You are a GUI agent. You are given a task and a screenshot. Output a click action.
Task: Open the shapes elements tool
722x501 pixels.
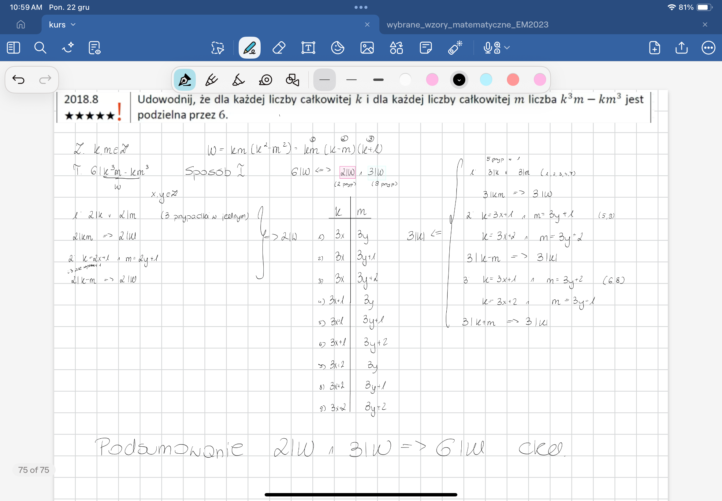(x=396, y=48)
